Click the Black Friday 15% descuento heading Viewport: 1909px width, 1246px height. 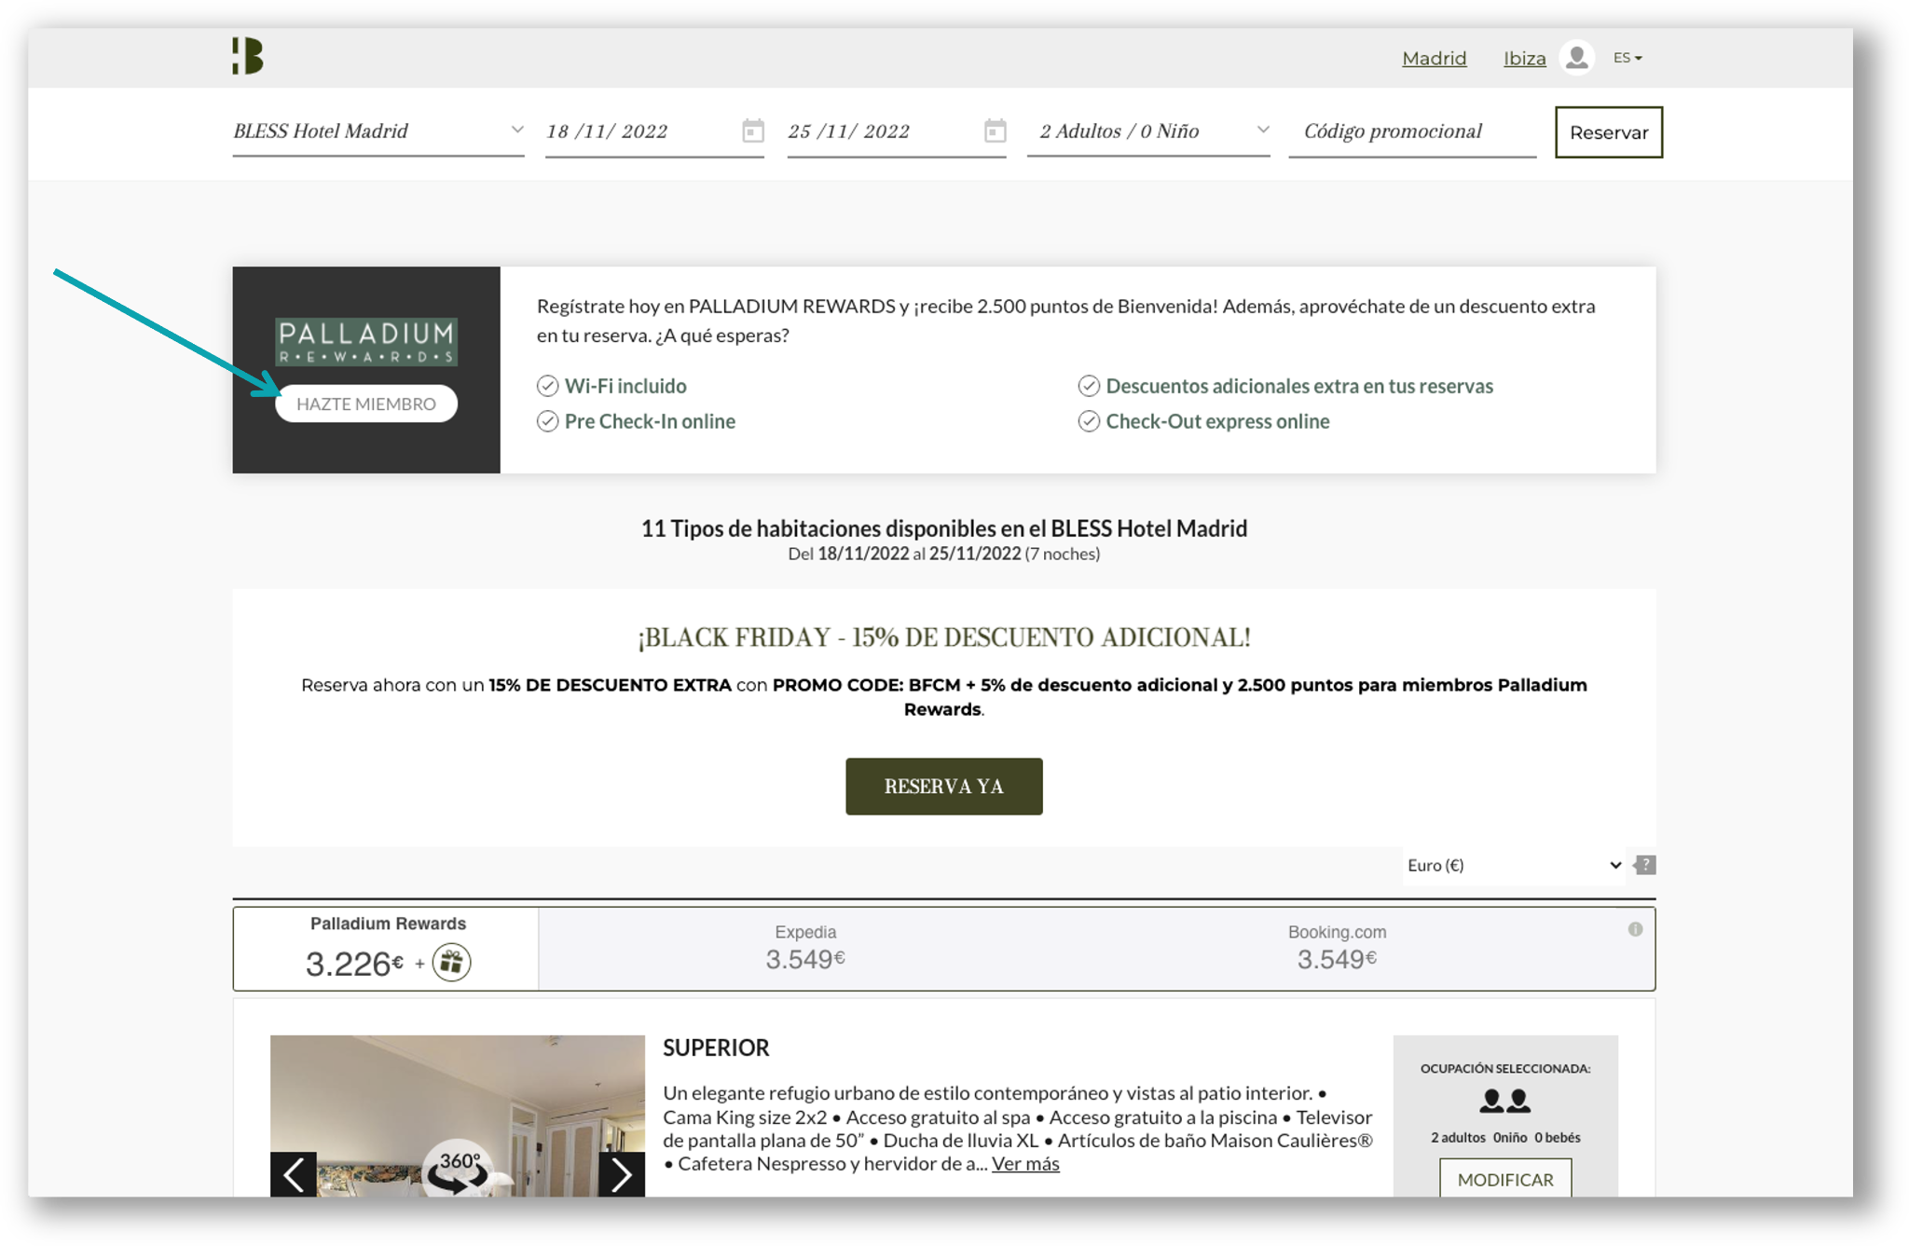pos(944,637)
